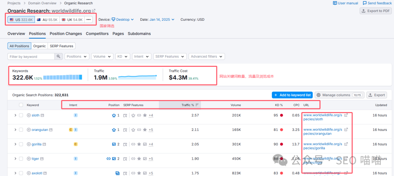Image resolution: width=394 pixels, height=176 pixels.
Task: Add orangutan keyword via plus icon
Action: 29,130
